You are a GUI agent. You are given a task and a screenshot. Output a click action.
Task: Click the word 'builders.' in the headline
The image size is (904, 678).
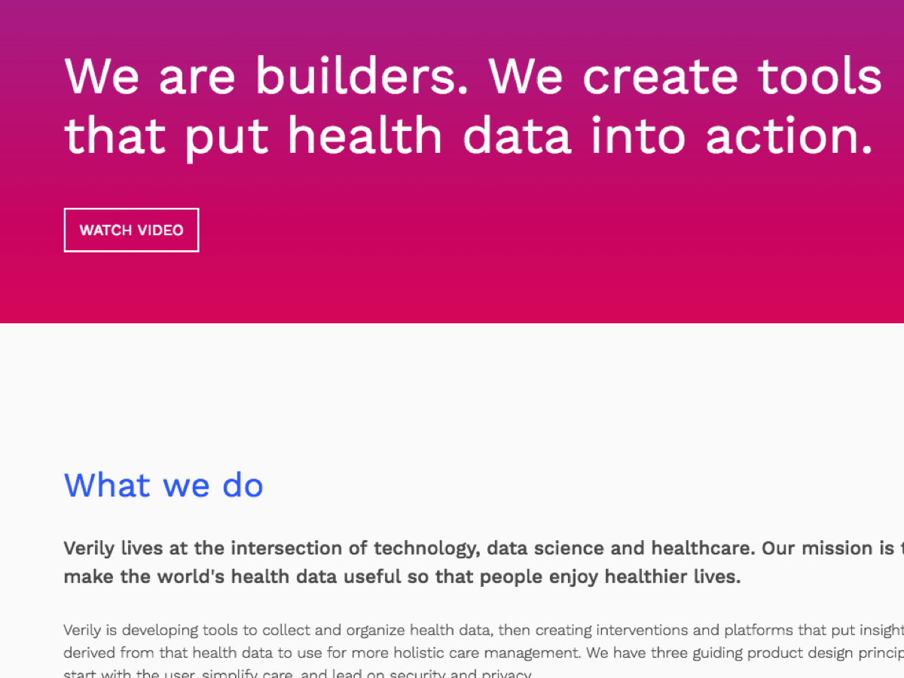tap(357, 75)
